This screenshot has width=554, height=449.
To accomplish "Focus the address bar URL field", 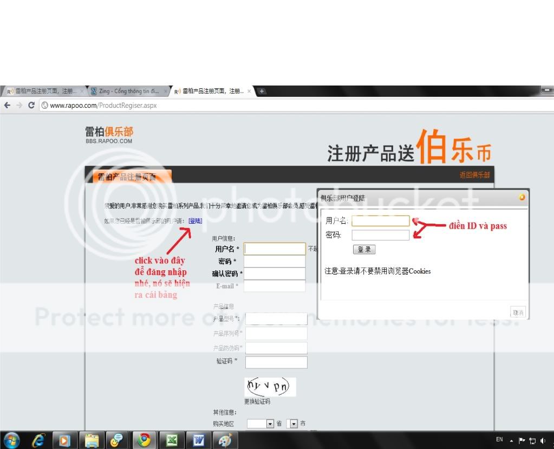I will click(x=297, y=105).
